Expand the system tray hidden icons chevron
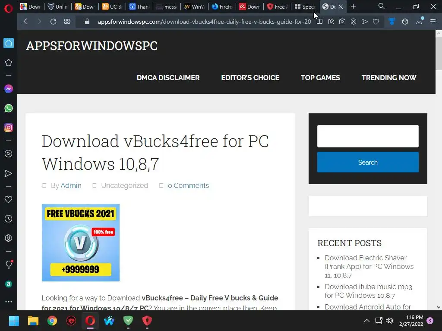Screen dimensions: 442x331 (367, 321)
